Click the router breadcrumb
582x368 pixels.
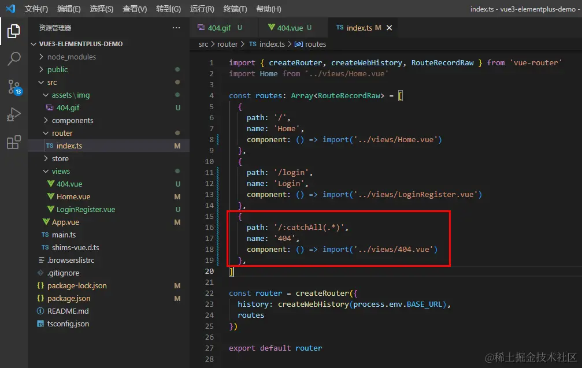click(227, 44)
